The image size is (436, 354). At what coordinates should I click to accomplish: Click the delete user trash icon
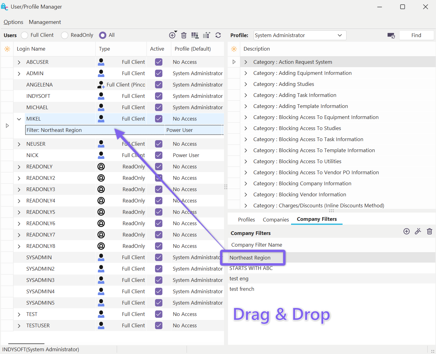(184, 35)
